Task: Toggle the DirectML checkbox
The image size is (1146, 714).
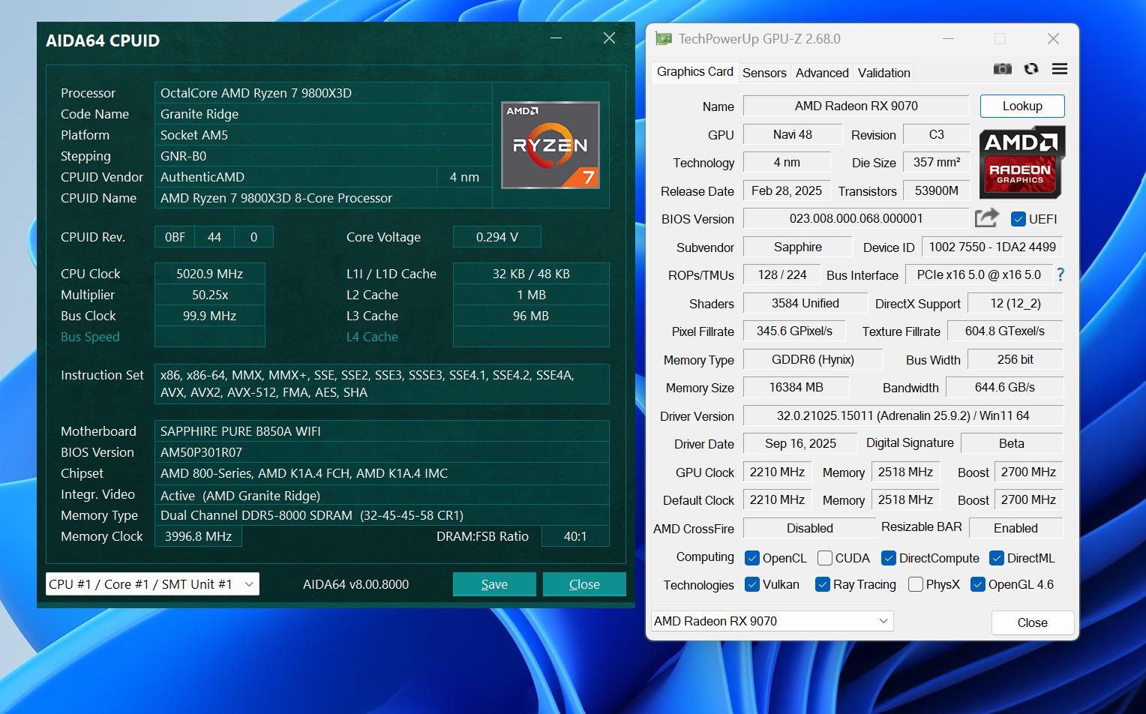Action: pyautogui.click(x=997, y=558)
